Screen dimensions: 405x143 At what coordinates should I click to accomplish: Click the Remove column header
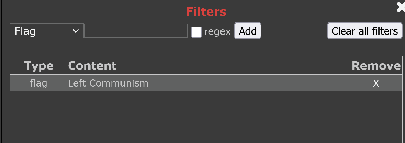pos(376,66)
